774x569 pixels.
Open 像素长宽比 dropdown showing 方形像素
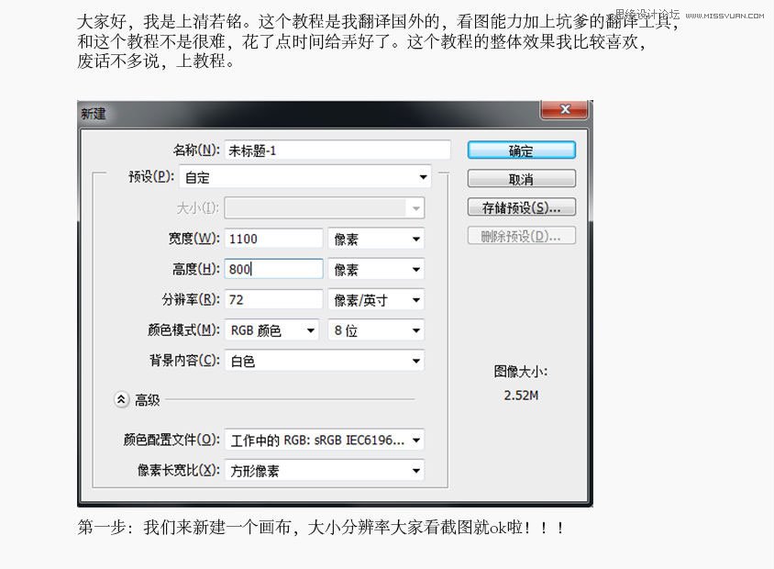(x=325, y=470)
